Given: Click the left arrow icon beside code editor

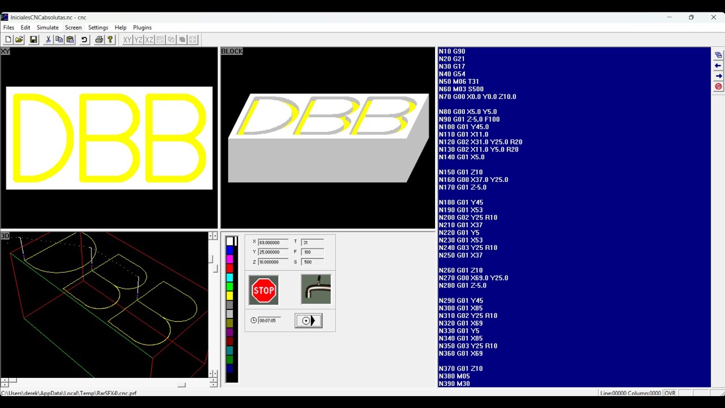Looking at the screenshot, I should pyautogui.click(x=718, y=66).
